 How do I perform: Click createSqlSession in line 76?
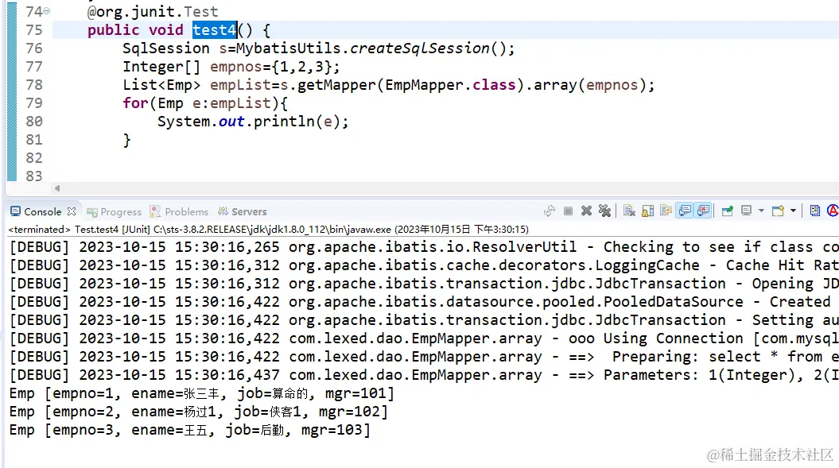[x=420, y=48]
